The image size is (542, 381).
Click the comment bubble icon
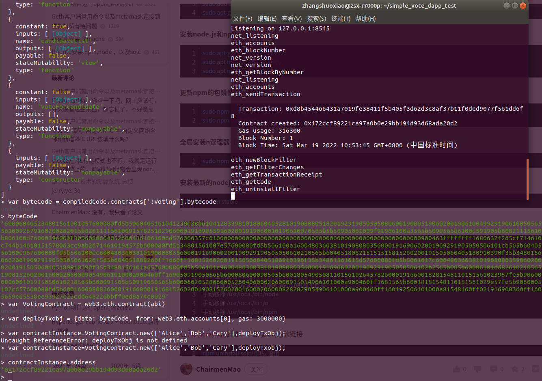point(494,369)
